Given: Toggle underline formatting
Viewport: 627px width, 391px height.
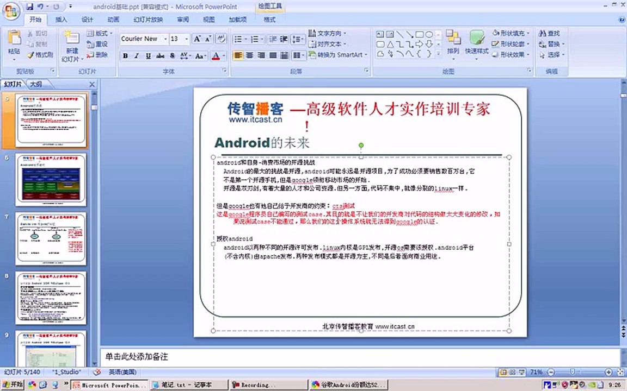Looking at the screenshot, I should pyautogui.click(x=149, y=56).
